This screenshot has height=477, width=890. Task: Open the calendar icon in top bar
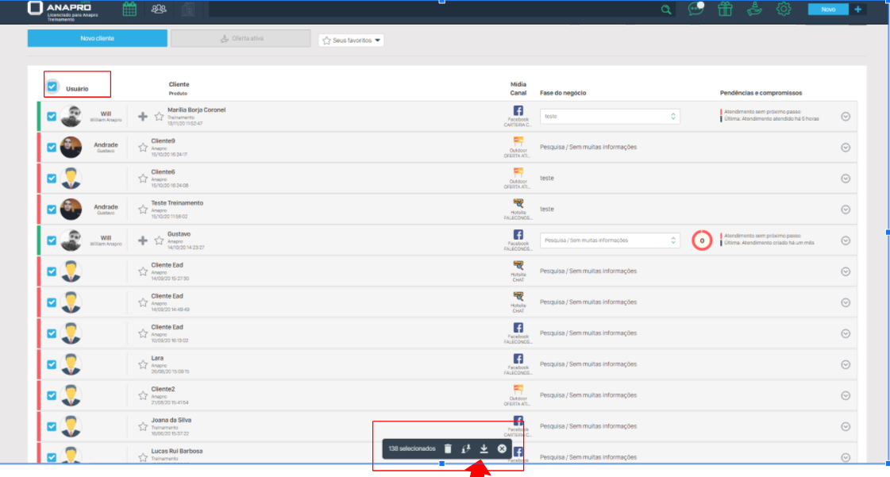129,10
